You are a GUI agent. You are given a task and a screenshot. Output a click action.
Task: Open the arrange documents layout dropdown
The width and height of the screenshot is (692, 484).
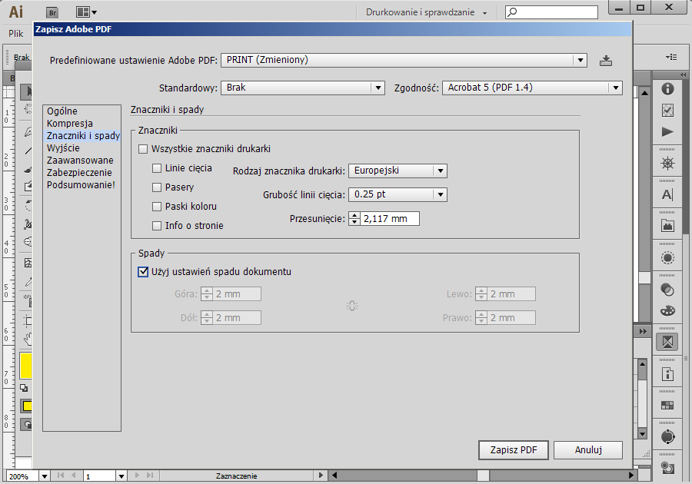click(86, 12)
